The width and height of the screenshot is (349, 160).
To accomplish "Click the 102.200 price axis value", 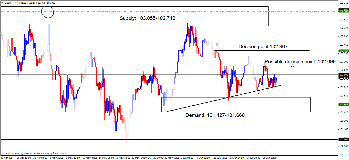I will pyautogui.click(x=344, y=61).
